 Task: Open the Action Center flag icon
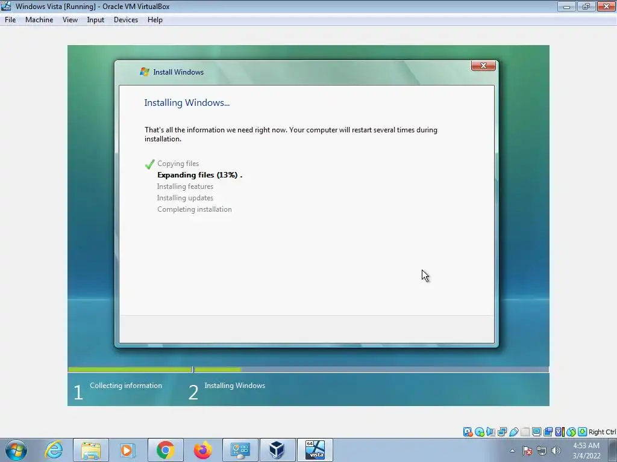[x=527, y=451]
